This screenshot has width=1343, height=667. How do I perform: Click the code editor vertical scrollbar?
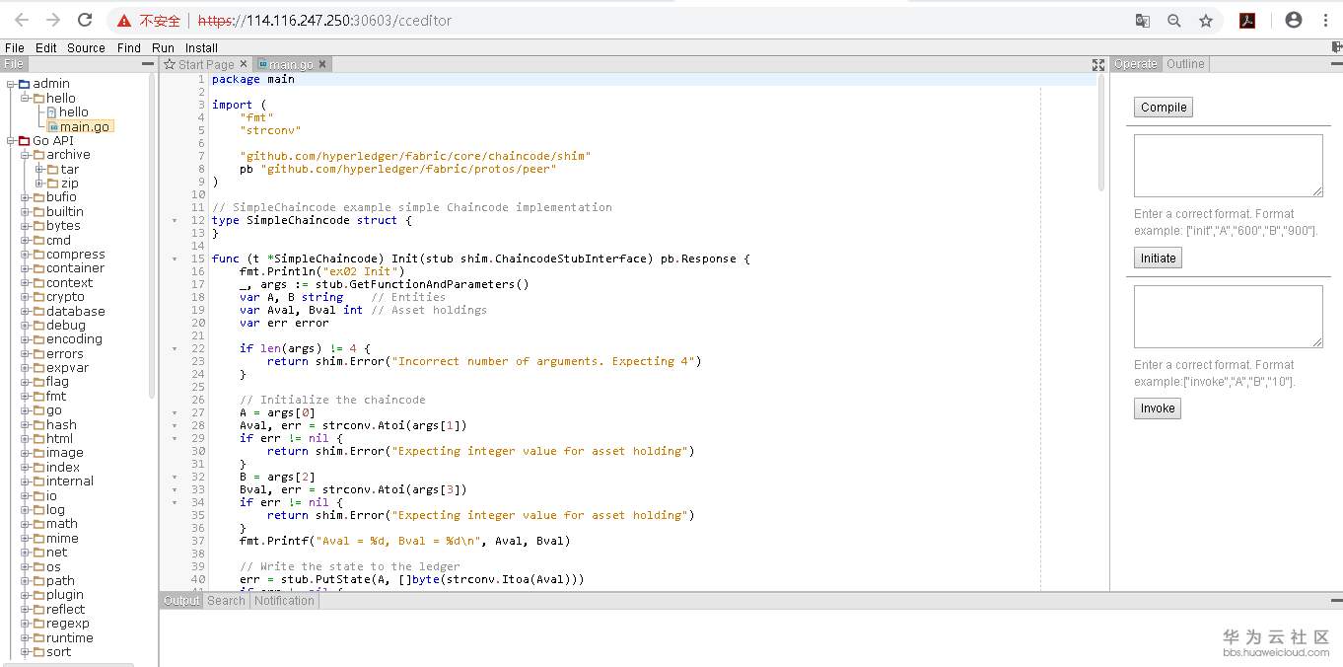(1101, 132)
